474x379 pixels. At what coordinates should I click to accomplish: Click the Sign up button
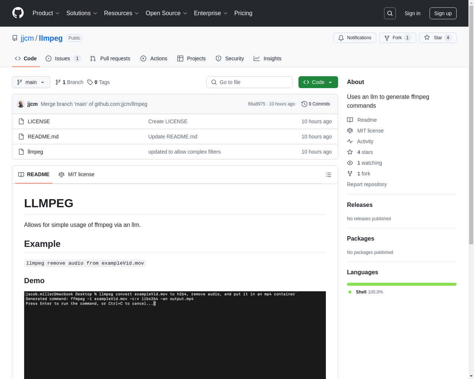pos(443,13)
